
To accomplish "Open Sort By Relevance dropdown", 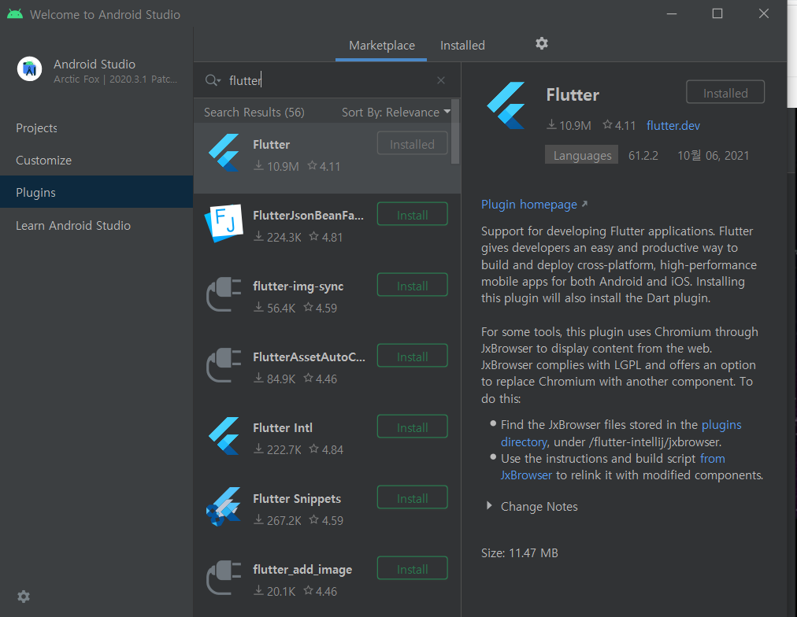I will point(396,113).
